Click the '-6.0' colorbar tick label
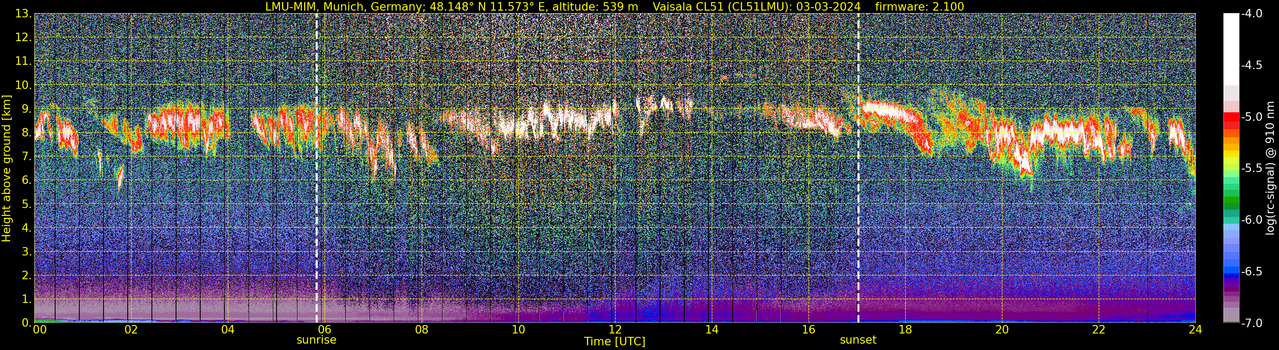Screen dimensions: 1279x350 (x=1252, y=219)
